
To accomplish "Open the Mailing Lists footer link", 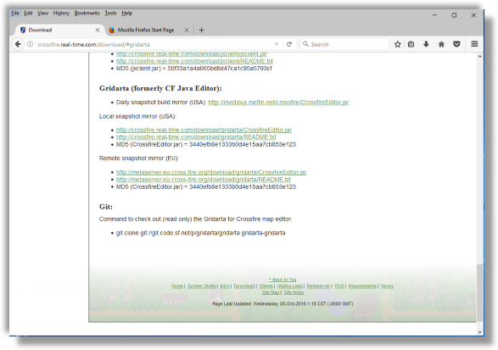I will pos(289,286).
